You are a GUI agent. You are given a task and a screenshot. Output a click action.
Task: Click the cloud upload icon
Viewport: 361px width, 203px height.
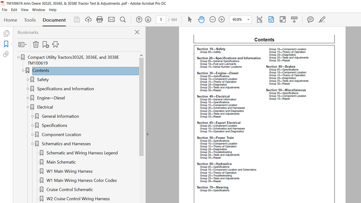(88, 19)
